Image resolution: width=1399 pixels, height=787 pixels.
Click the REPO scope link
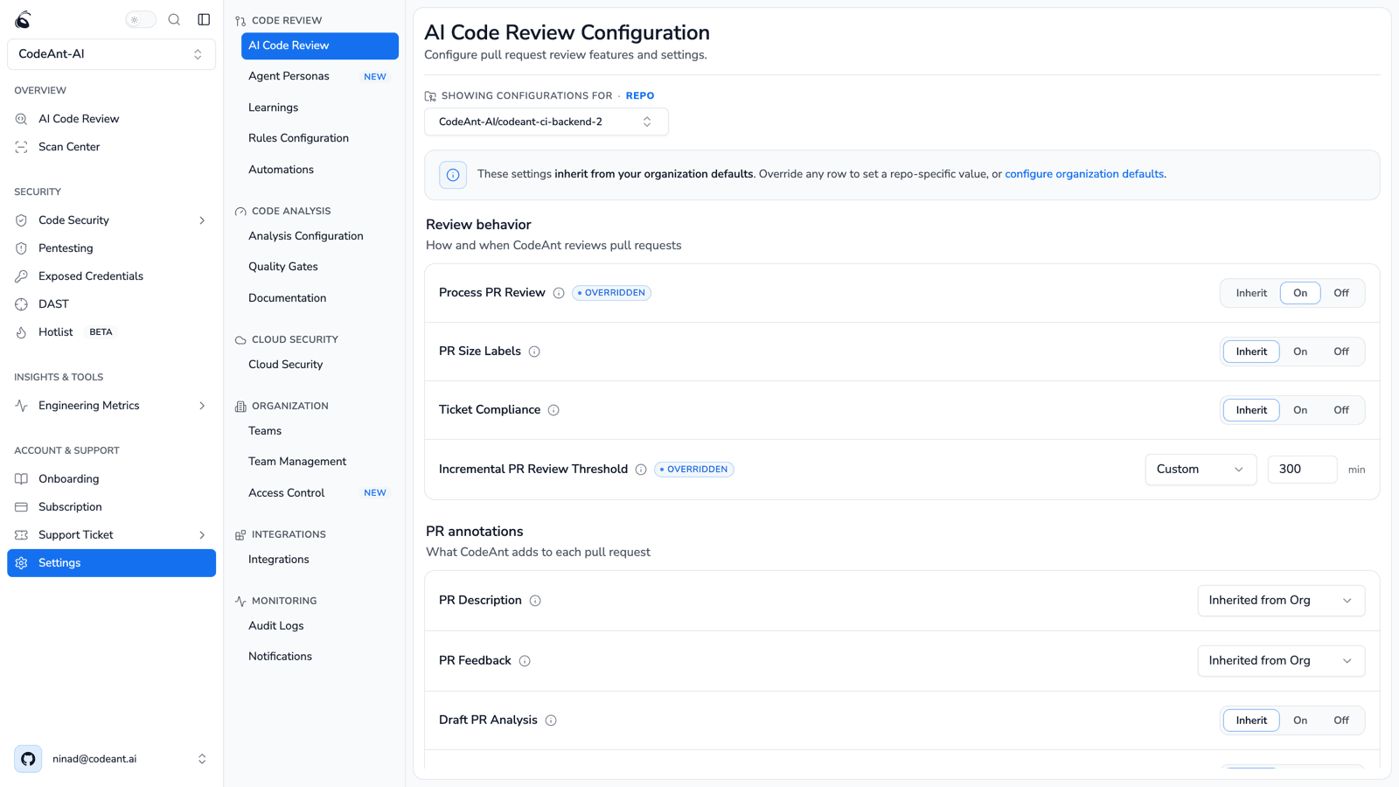[x=640, y=96]
